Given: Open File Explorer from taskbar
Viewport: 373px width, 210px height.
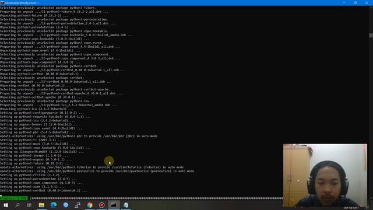Looking at the screenshot, I should point(41,205).
